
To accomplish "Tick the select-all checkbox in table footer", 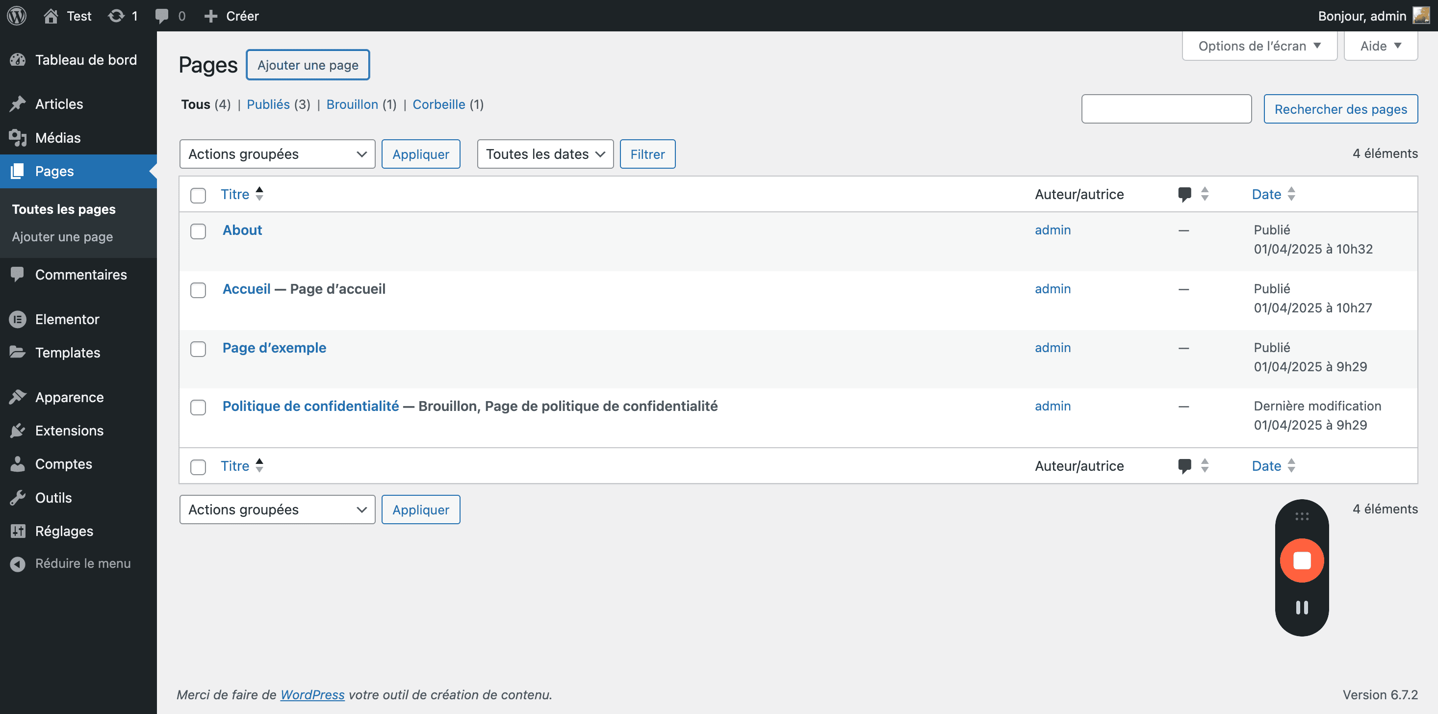I will (x=198, y=467).
